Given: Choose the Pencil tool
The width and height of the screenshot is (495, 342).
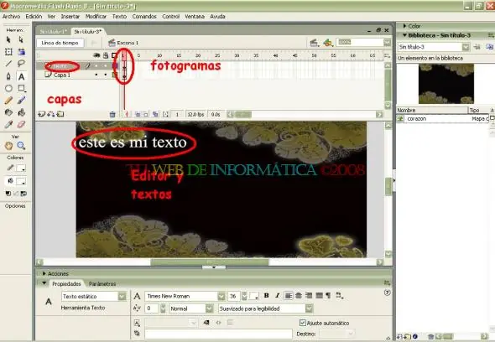Looking at the screenshot, I should coord(8,101).
